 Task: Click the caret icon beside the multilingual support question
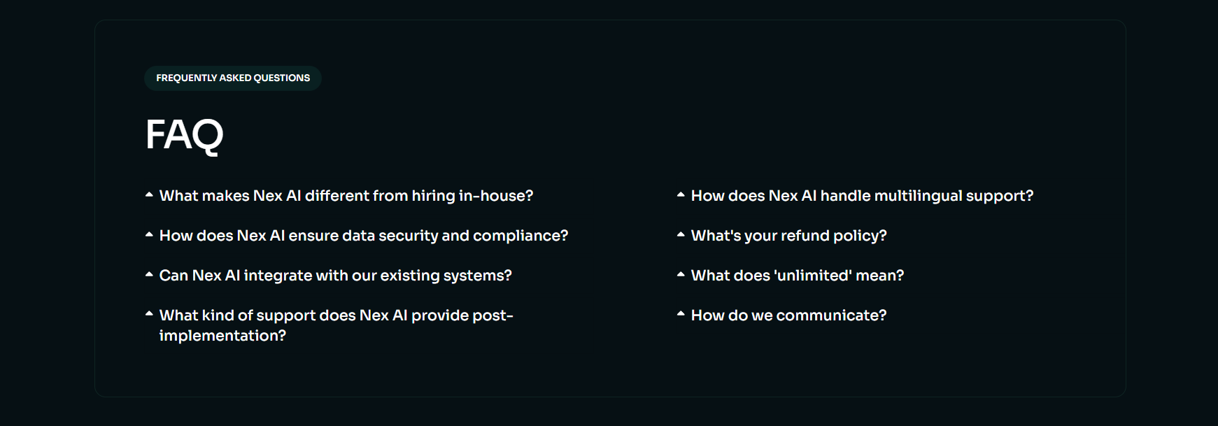[x=681, y=195]
